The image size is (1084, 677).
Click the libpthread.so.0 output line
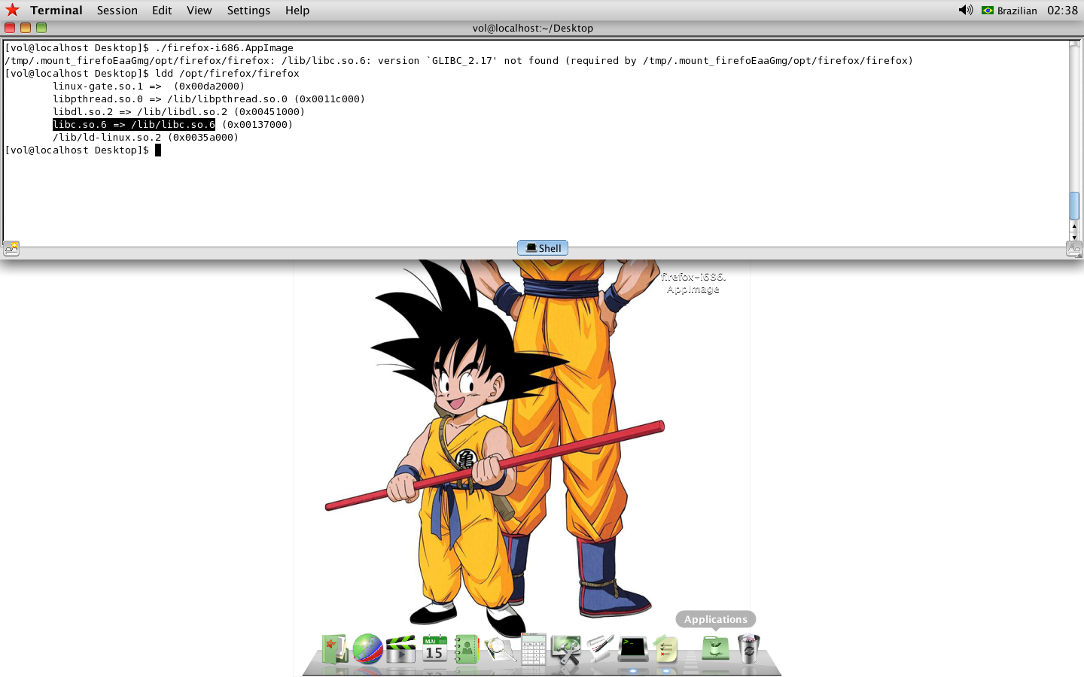pyautogui.click(x=209, y=99)
